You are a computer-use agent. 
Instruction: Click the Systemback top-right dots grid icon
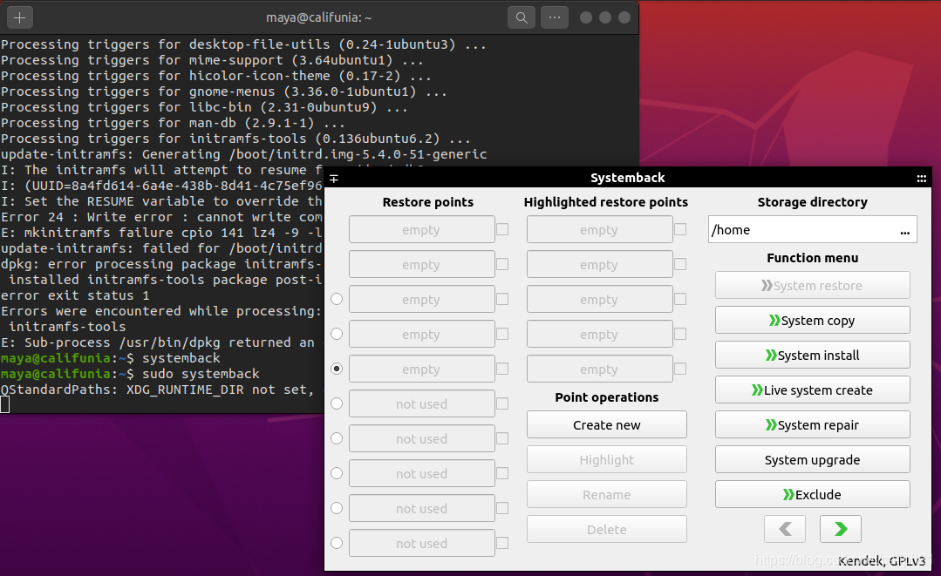point(921,178)
